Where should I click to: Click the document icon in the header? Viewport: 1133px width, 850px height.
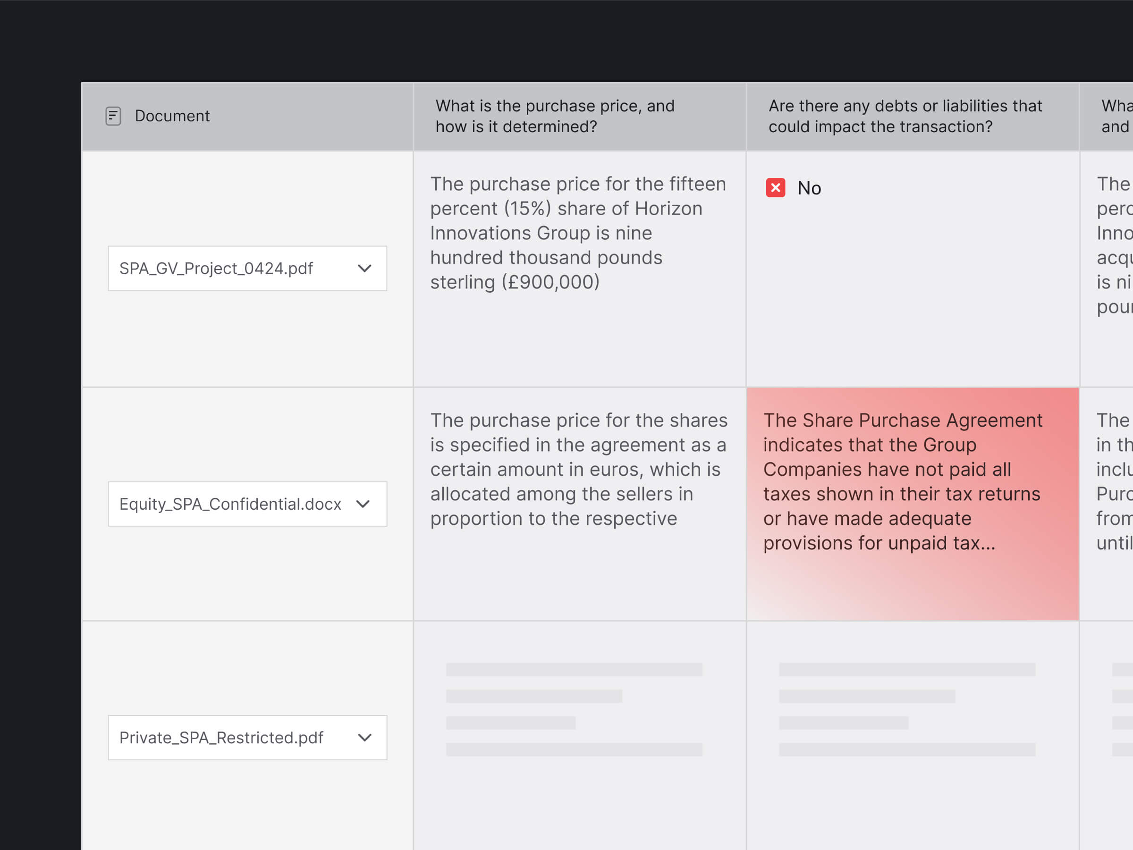coord(113,116)
